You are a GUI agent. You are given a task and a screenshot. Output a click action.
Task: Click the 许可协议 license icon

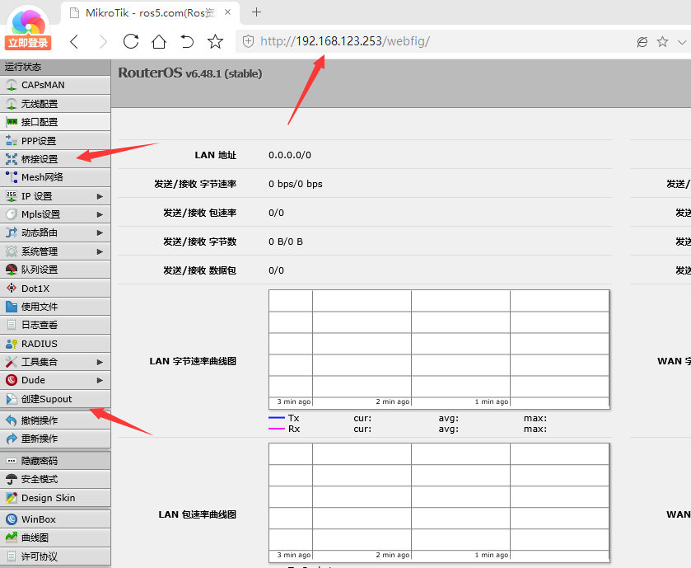click(x=12, y=556)
